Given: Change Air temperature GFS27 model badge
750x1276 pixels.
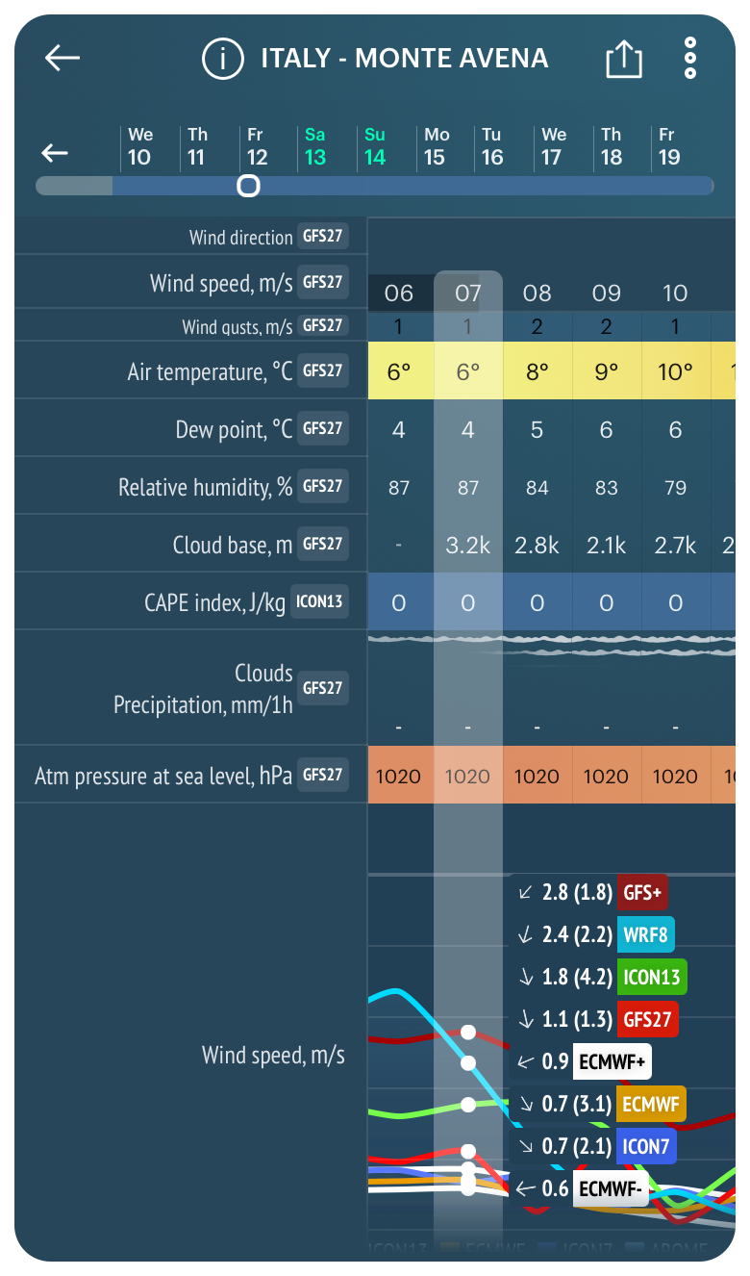Looking at the screenshot, I should point(322,370).
